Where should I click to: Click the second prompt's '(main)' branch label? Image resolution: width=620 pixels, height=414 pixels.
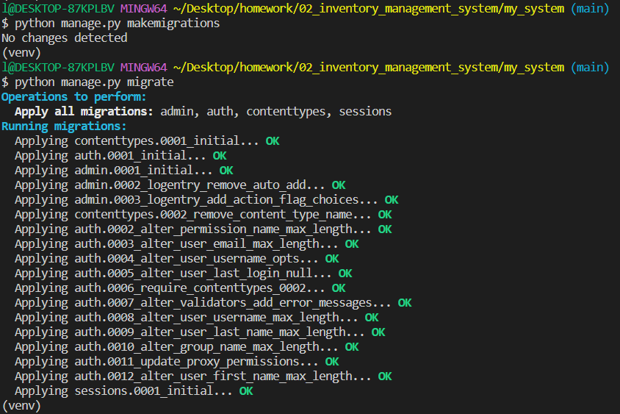(x=590, y=68)
